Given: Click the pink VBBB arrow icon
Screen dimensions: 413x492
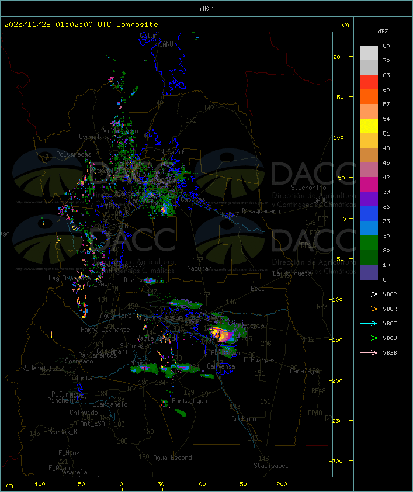Looking at the screenshot, I should point(369,352).
